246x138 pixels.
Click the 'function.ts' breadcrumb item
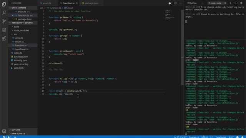click(x=54, y=8)
